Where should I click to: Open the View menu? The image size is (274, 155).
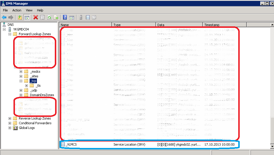tap(29, 10)
